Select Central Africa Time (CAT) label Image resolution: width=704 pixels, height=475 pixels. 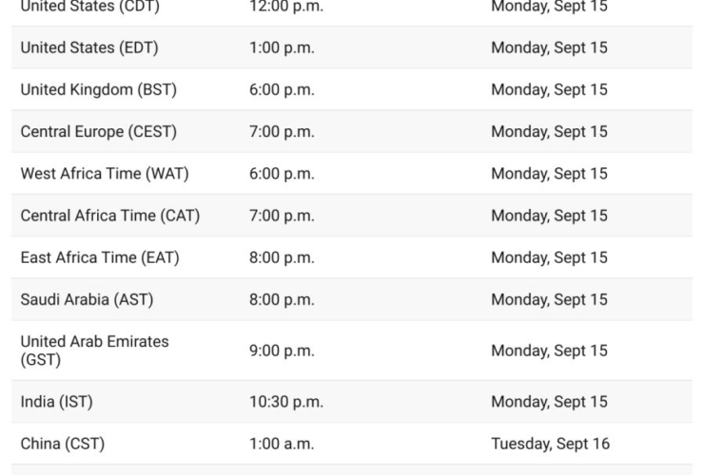110,216
